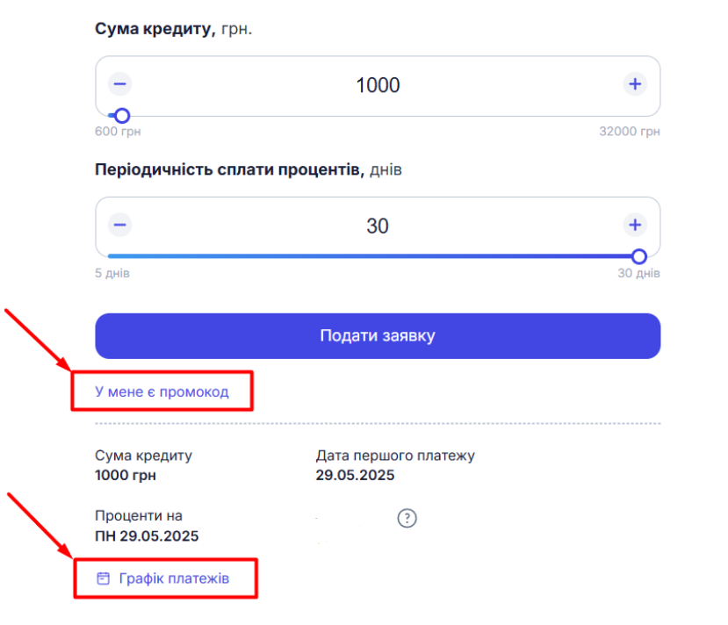Image resolution: width=728 pixels, height=625 pixels.
Task: Focus the period field showing 30
Action: coord(378,226)
